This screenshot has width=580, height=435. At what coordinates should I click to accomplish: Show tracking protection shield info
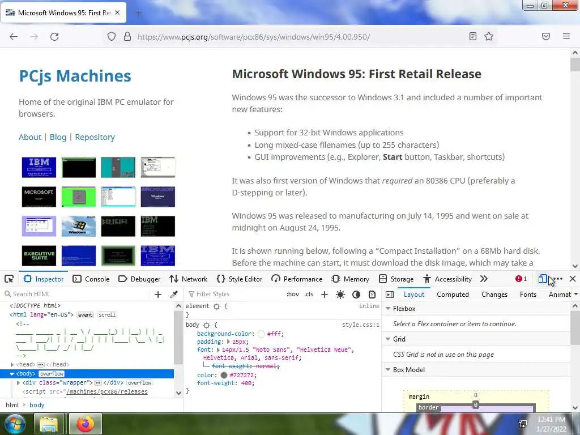coord(112,36)
